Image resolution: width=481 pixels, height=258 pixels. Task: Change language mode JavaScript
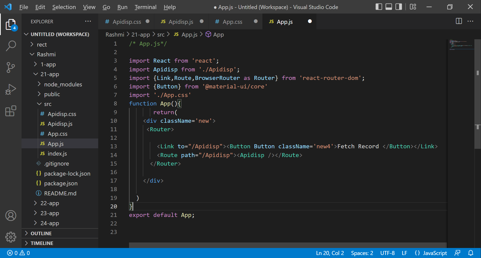pyautogui.click(x=435, y=253)
